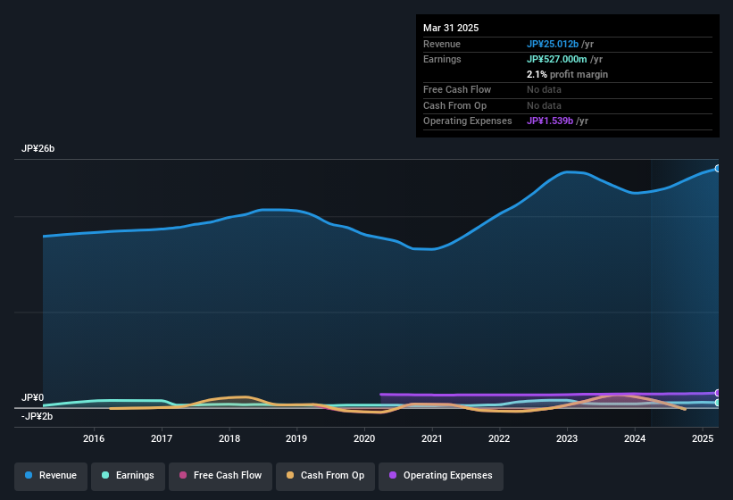This screenshot has width=733, height=500.
Task: Click the JP¥527.000m earnings value
Action: (x=557, y=59)
